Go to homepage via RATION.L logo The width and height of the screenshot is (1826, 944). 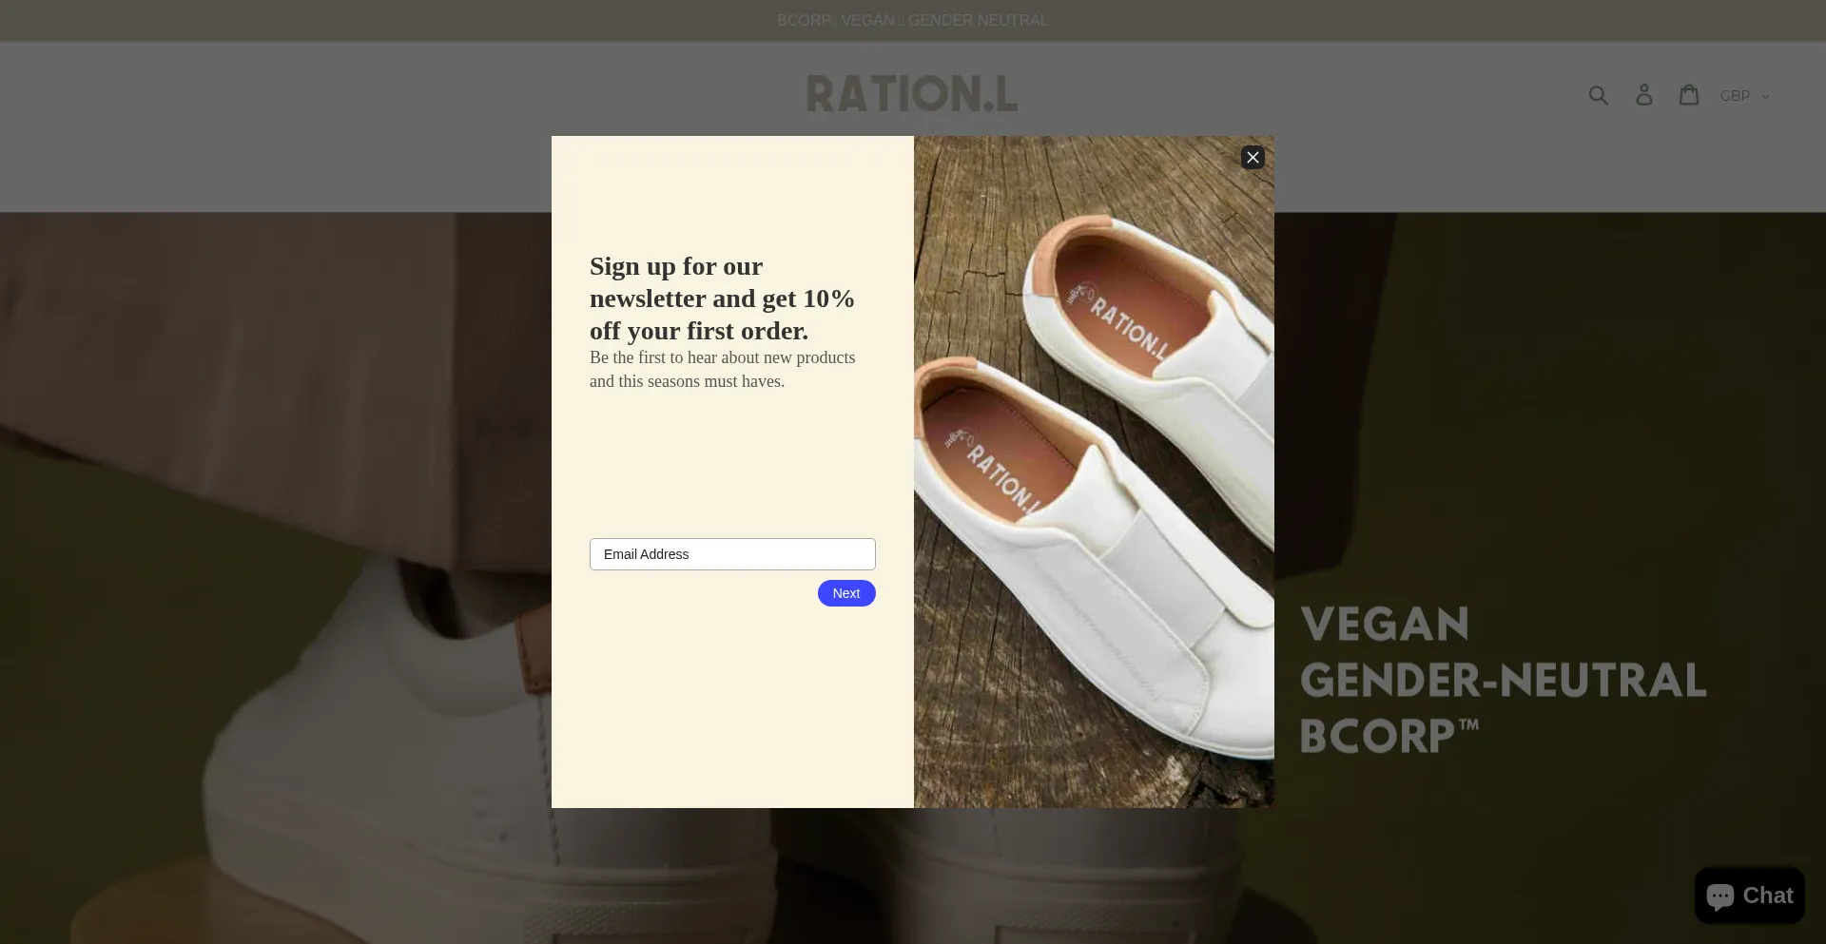pos(912,94)
